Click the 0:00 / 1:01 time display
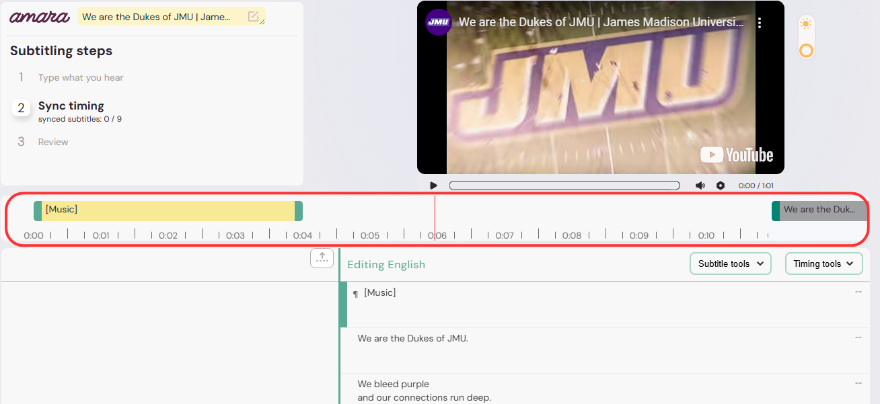 point(756,186)
